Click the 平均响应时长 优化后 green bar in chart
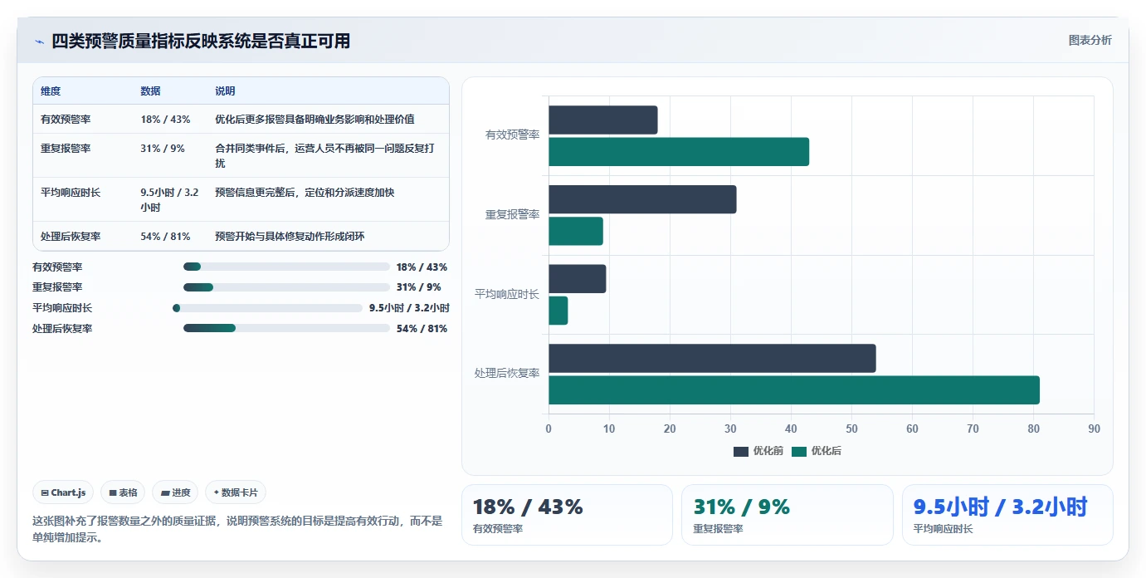 (558, 311)
